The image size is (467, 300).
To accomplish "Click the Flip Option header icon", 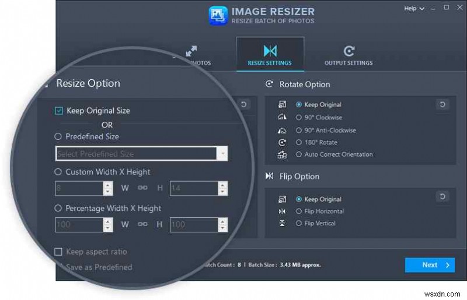I will coord(269,176).
